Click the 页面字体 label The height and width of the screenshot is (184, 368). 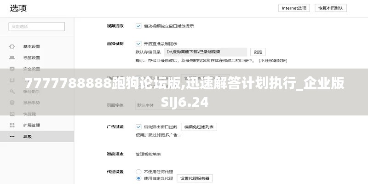pos(115,105)
